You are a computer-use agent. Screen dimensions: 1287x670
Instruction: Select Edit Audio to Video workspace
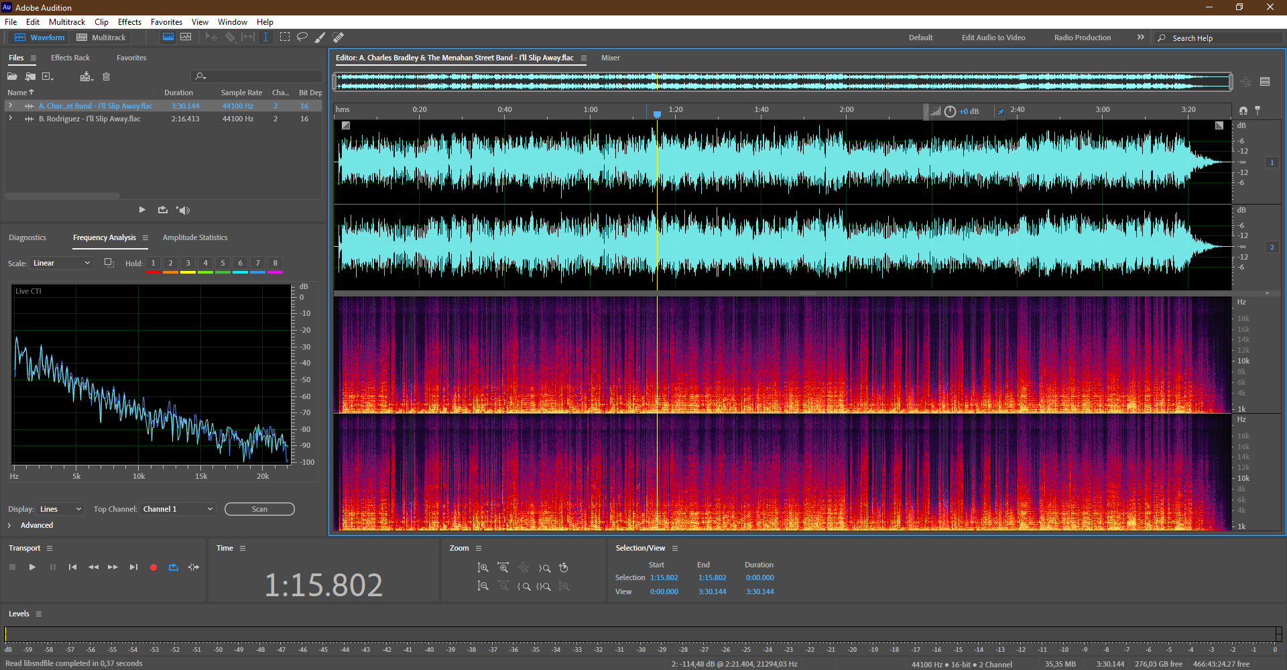tap(993, 38)
